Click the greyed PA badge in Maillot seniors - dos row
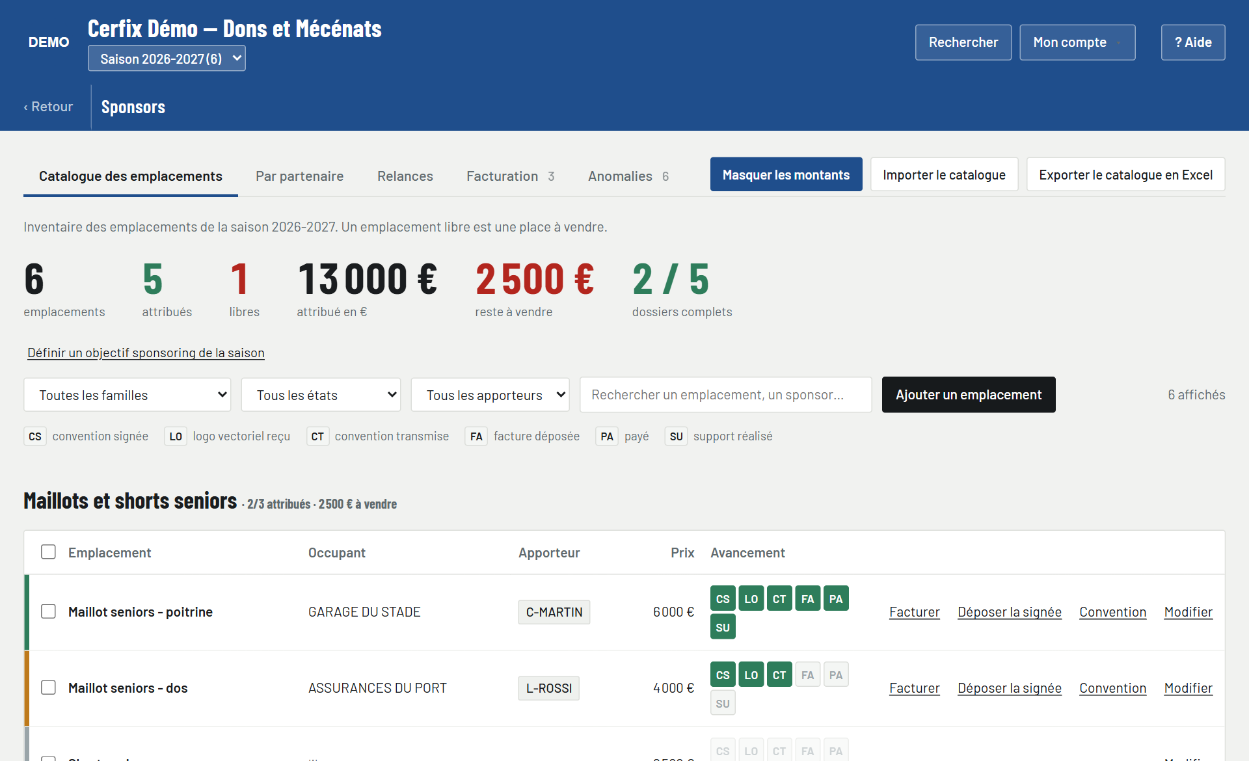Viewport: 1249px width, 761px height. [836, 674]
